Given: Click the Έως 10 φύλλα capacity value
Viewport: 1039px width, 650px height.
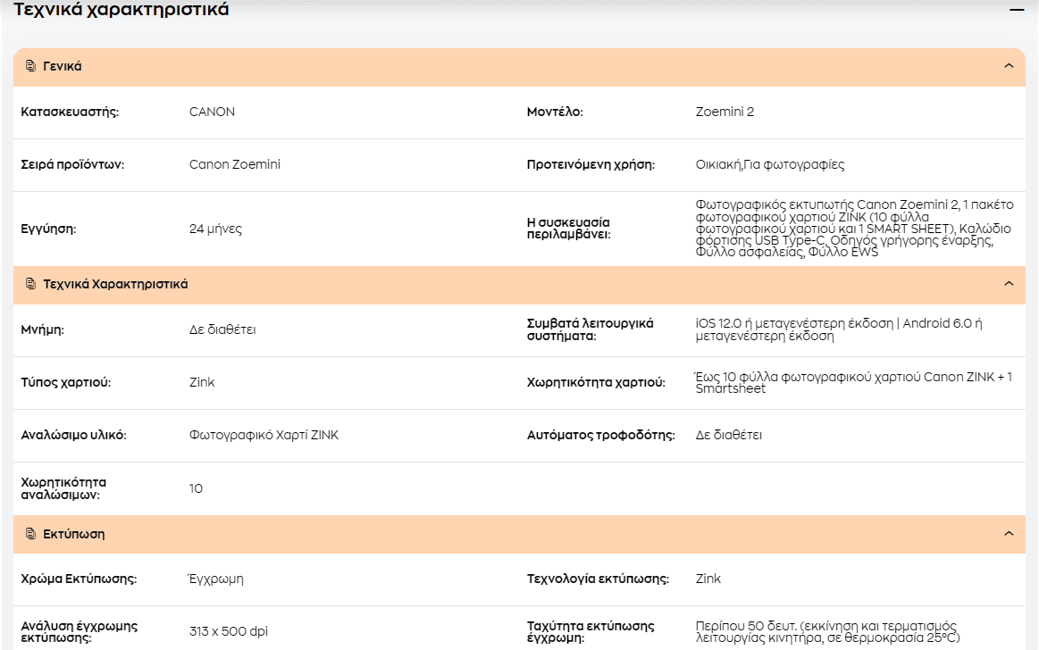Looking at the screenshot, I should coord(853,382).
